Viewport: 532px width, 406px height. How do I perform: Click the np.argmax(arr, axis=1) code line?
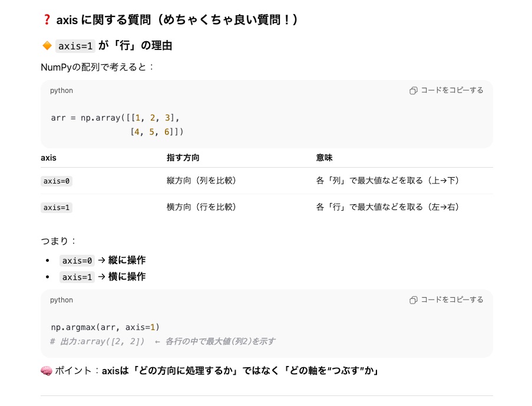(x=105, y=327)
